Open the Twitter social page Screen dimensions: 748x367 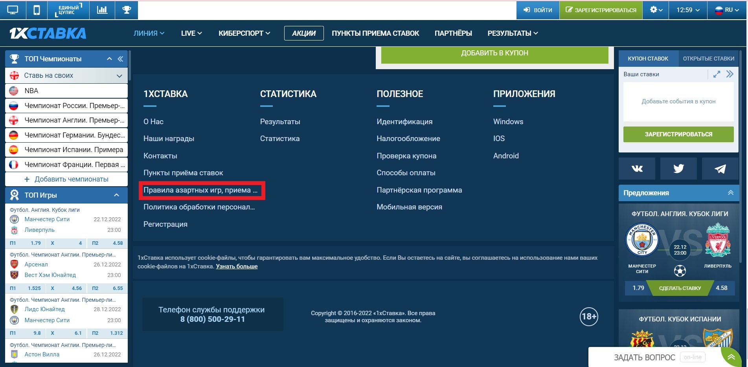[x=678, y=169]
